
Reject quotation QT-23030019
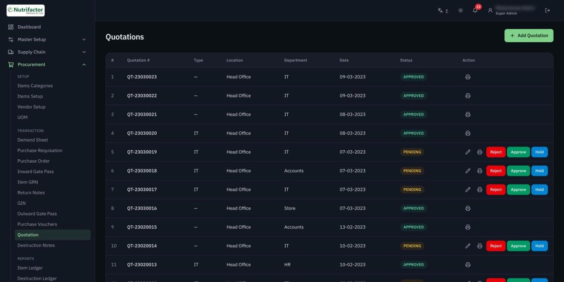496,152
